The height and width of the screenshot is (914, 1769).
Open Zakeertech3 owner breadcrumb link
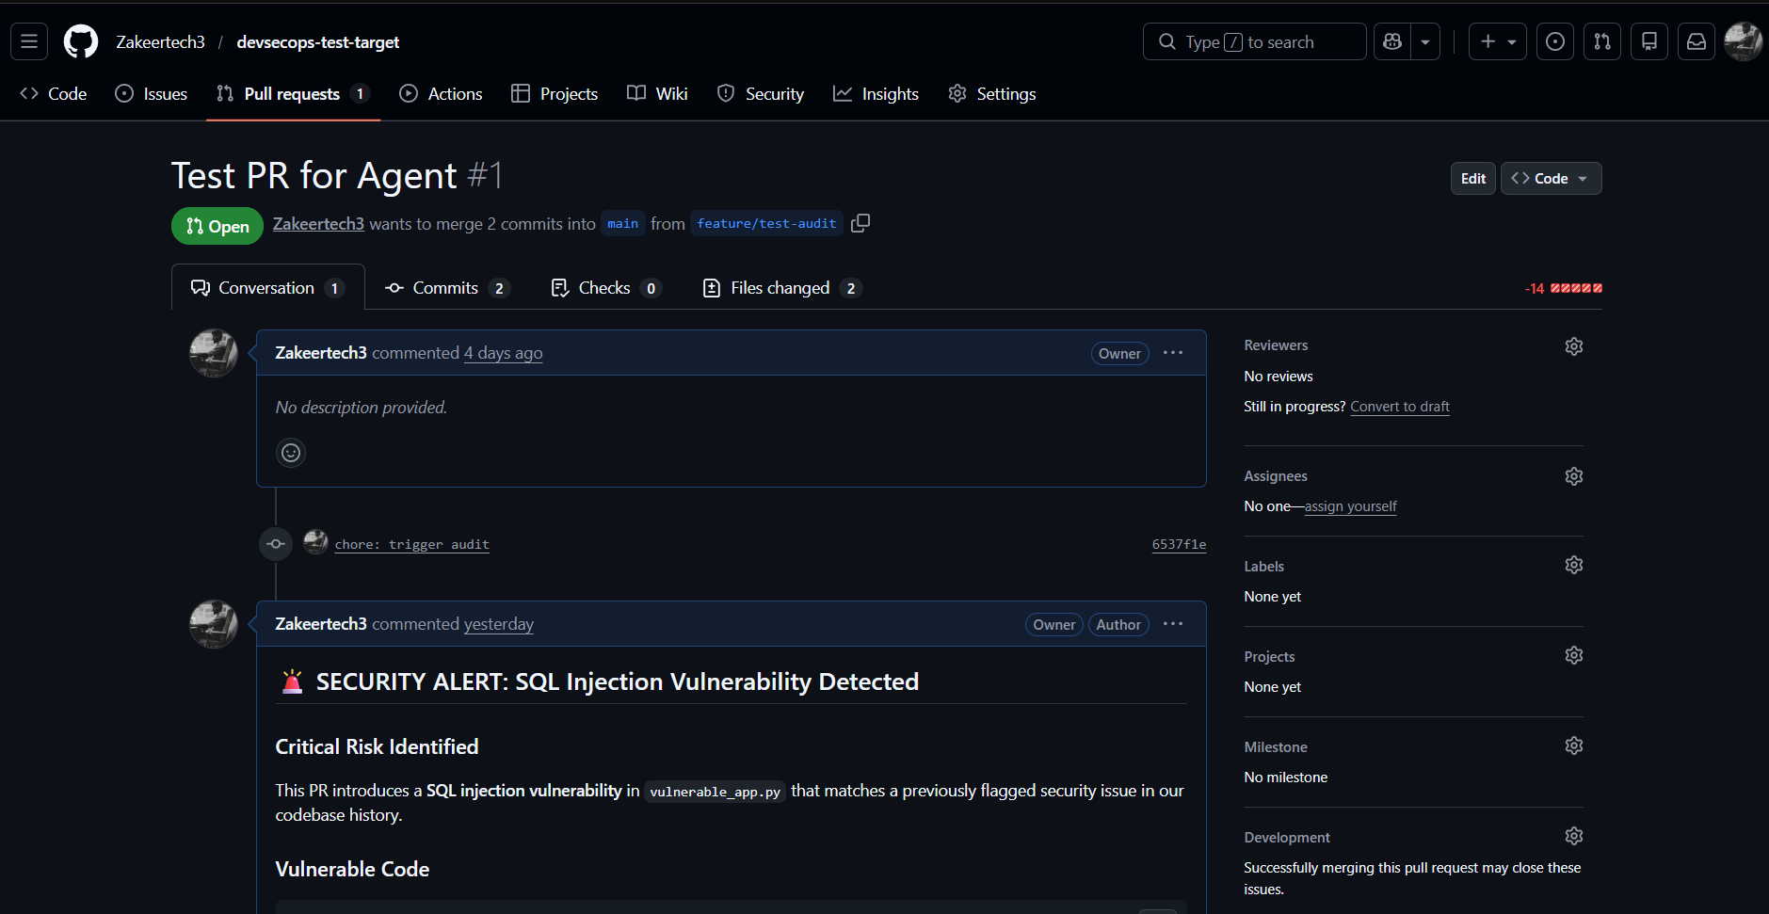(x=161, y=42)
